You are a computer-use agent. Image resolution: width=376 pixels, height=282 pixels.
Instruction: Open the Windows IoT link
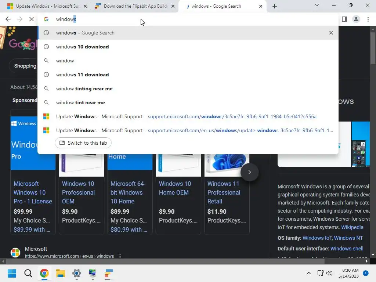pyautogui.click(x=317, y=238)
